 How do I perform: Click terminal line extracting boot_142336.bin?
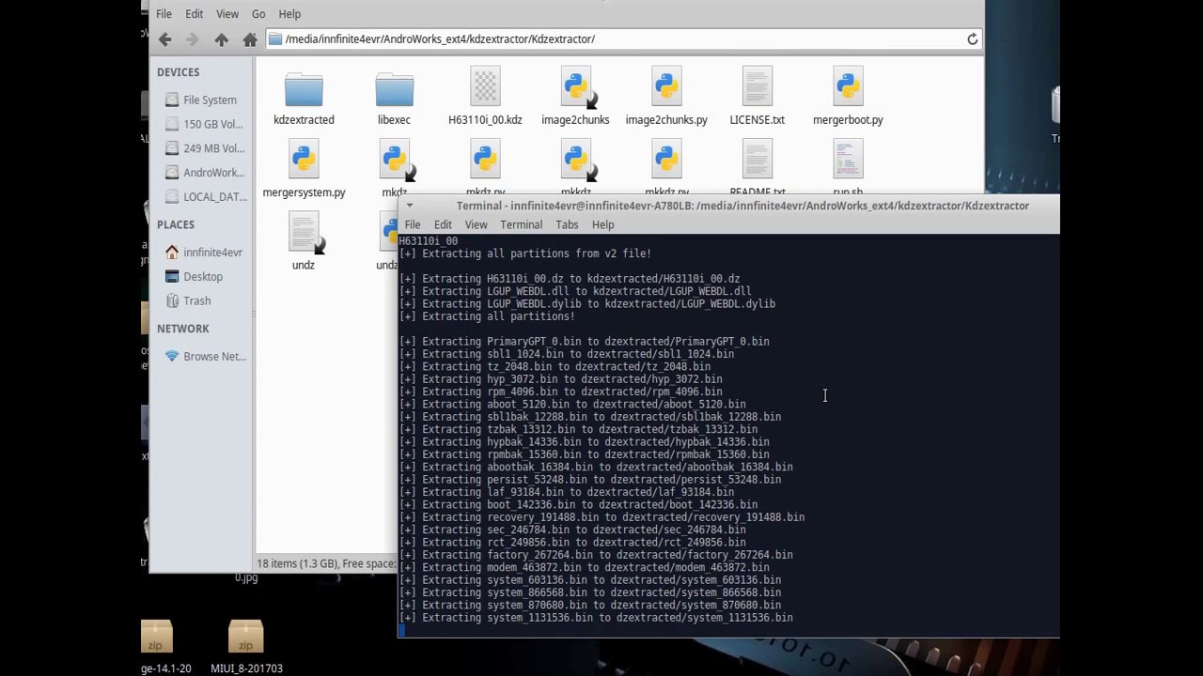coord(578,505)
